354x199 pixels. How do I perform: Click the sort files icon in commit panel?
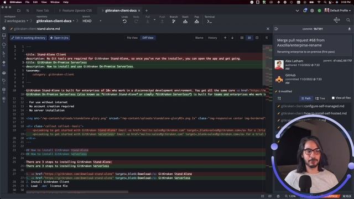click(x=279, y=98)
